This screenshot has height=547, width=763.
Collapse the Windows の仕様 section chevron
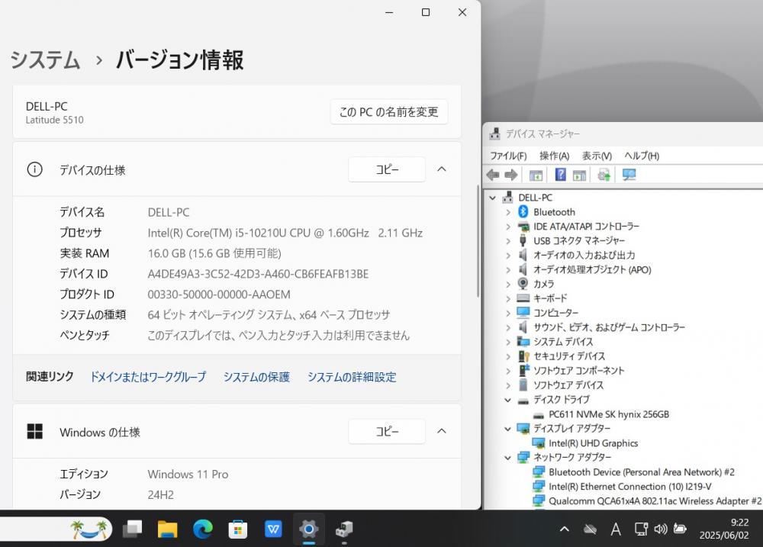[x=441, y=431]
